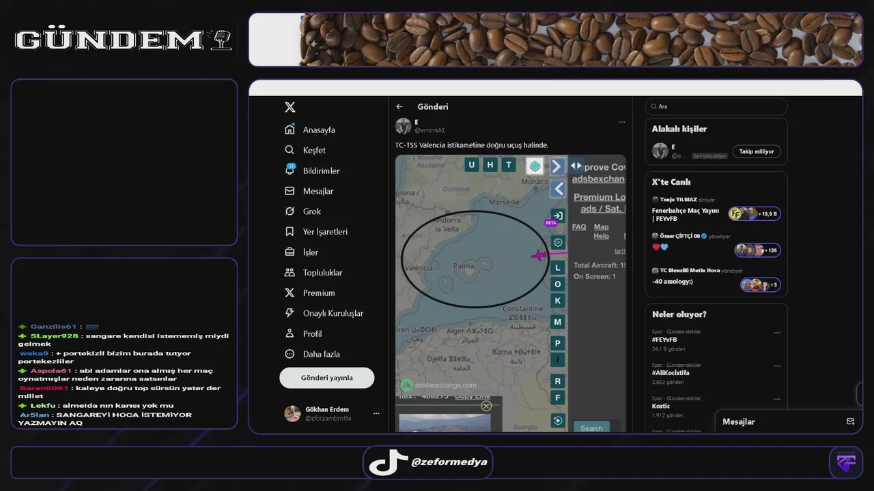Close the aircraft info popup X
The height and width of the screenshot is (491, 874).
point(486,406)
